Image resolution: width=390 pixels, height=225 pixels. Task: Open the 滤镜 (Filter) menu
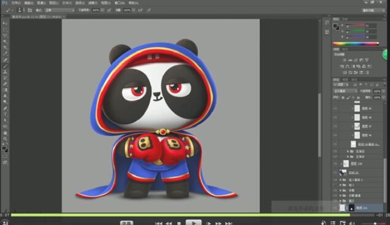pos(93,3)
